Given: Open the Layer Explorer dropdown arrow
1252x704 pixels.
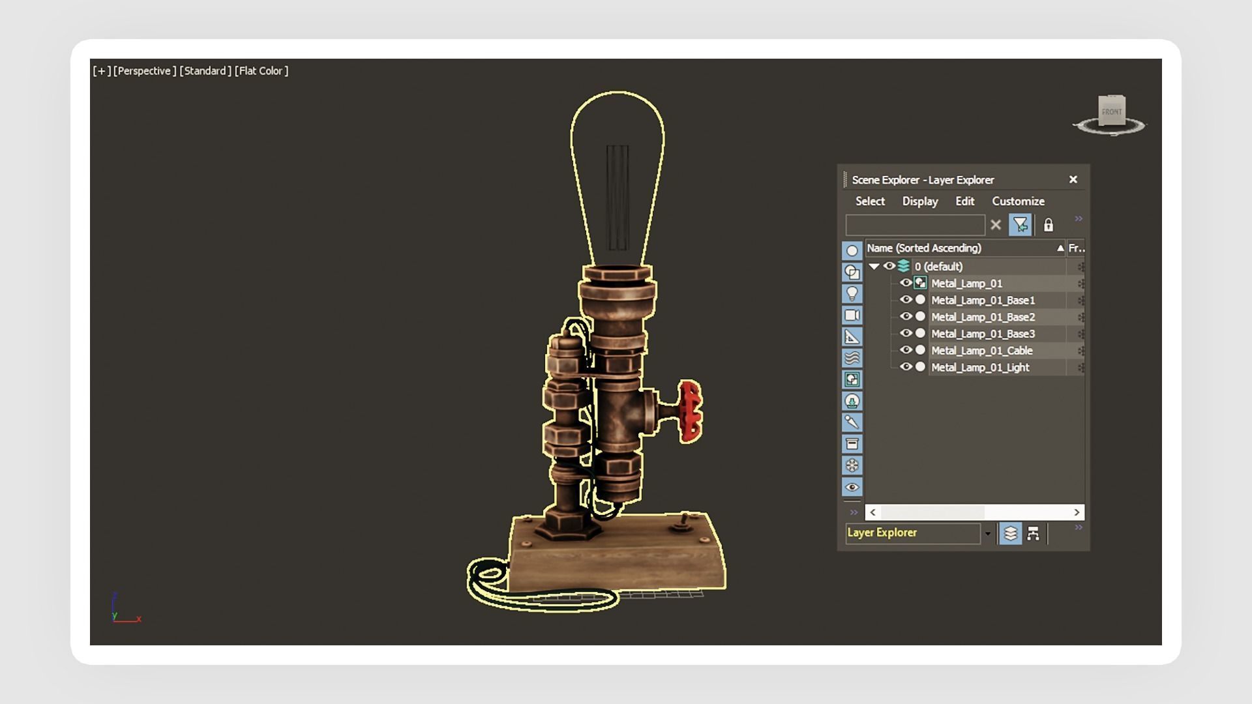Looking at the screenshot, I should click(x=988, y=534).
